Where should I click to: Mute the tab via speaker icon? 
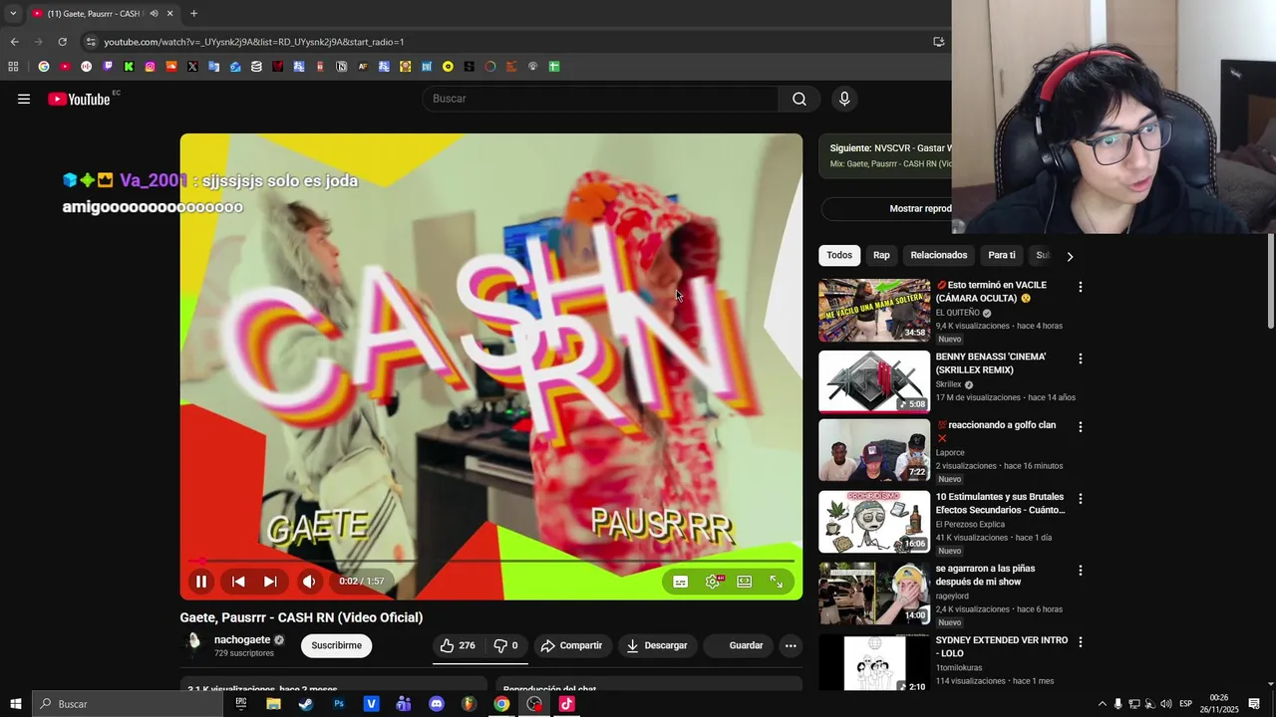(154, 13)
